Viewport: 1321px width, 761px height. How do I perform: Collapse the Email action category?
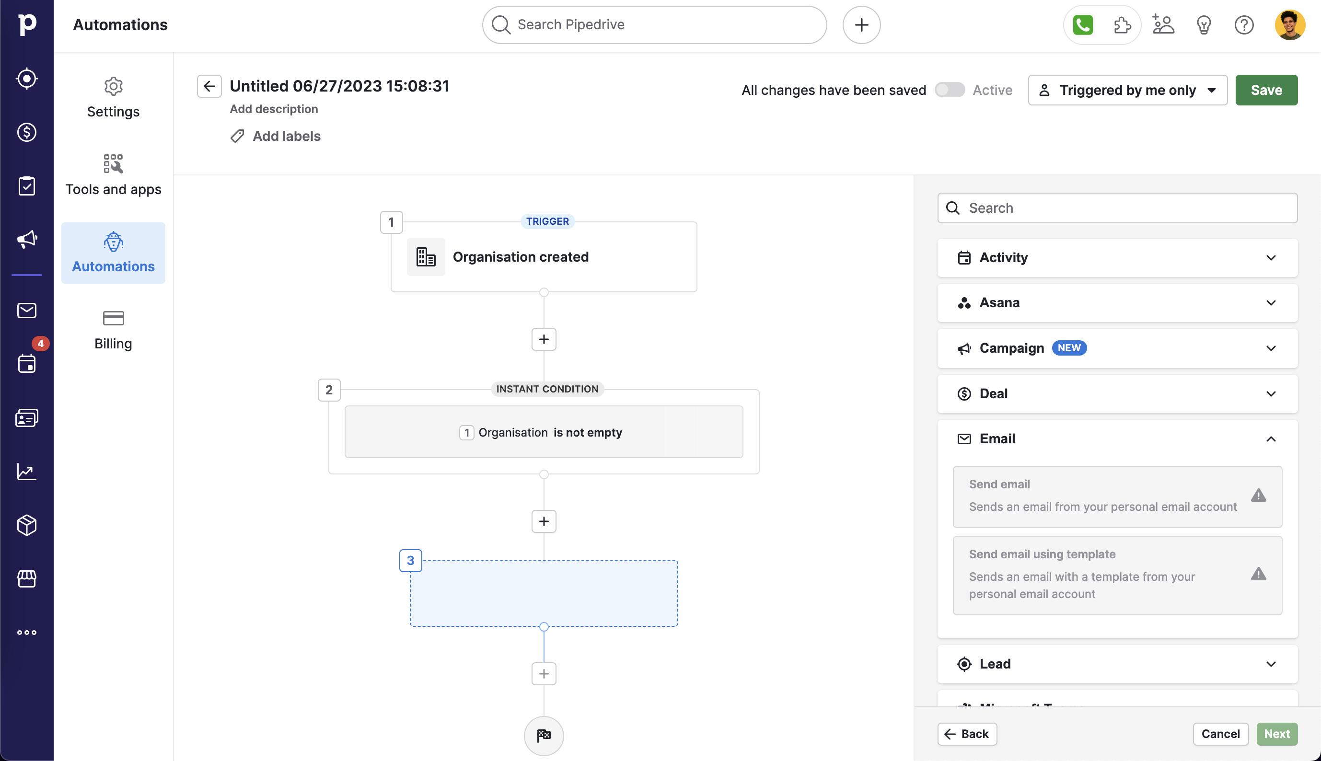pos(1117,439)
